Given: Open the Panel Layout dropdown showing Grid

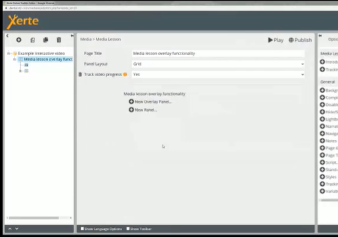Looking at the screenshot, I should pyautogui.click(x=218, y=64).
